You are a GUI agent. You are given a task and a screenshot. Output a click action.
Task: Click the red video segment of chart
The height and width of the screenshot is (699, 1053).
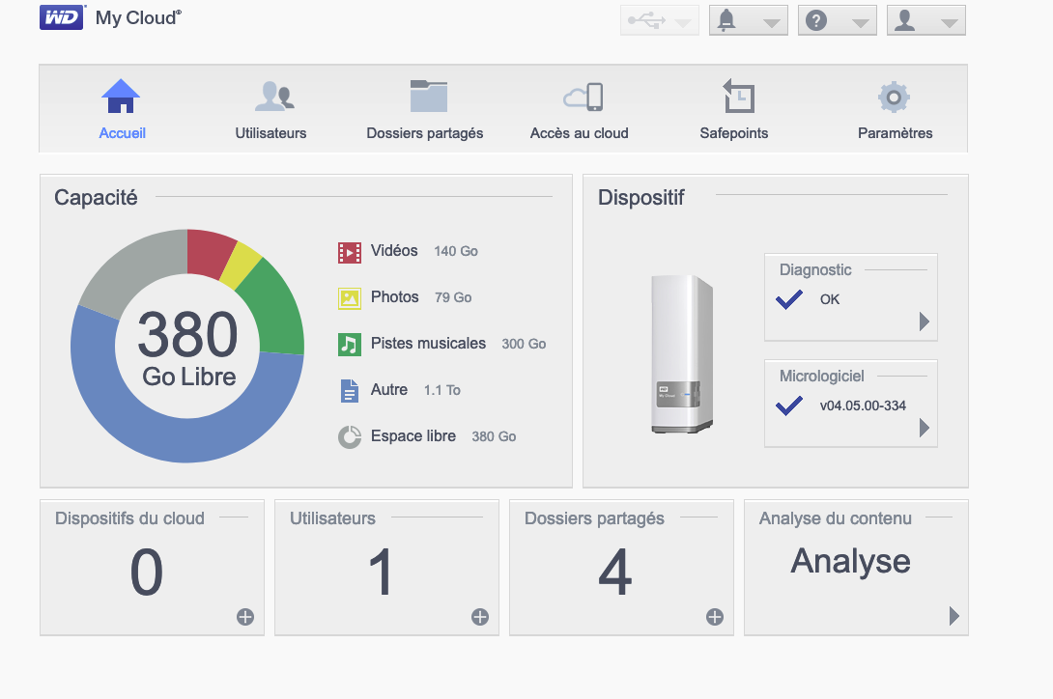[x=209, y=252]
